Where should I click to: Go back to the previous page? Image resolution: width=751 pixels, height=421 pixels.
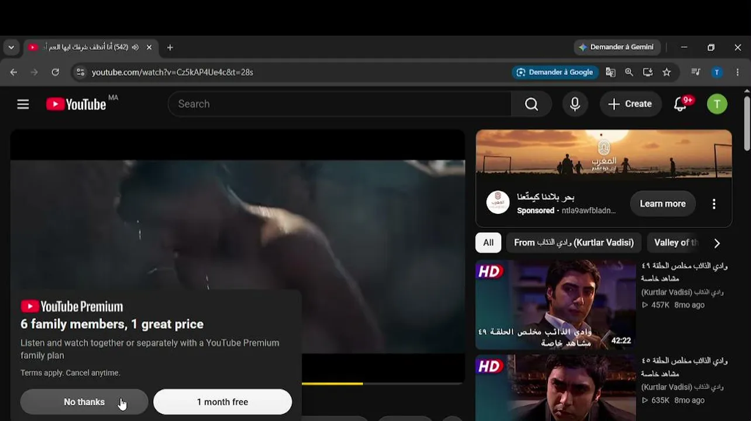(13, 72)
